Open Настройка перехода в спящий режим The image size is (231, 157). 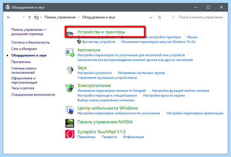pyautogui.click(x=107, y=96)
